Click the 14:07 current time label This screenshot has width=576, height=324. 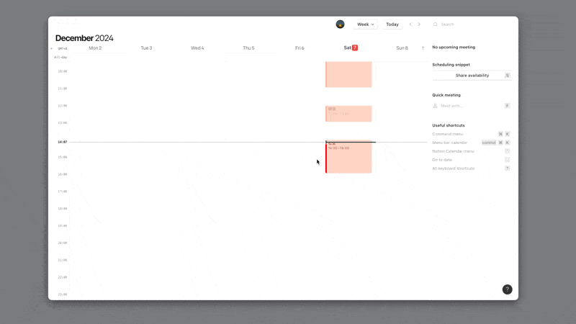pyautogui.click(x=63, y=142)
